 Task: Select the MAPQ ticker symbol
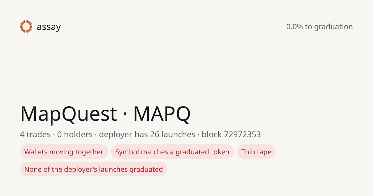tap(162, 114)
